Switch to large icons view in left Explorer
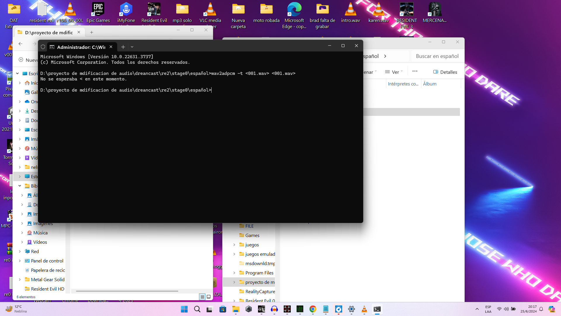 pyautogui.click(x=209, y=297)
